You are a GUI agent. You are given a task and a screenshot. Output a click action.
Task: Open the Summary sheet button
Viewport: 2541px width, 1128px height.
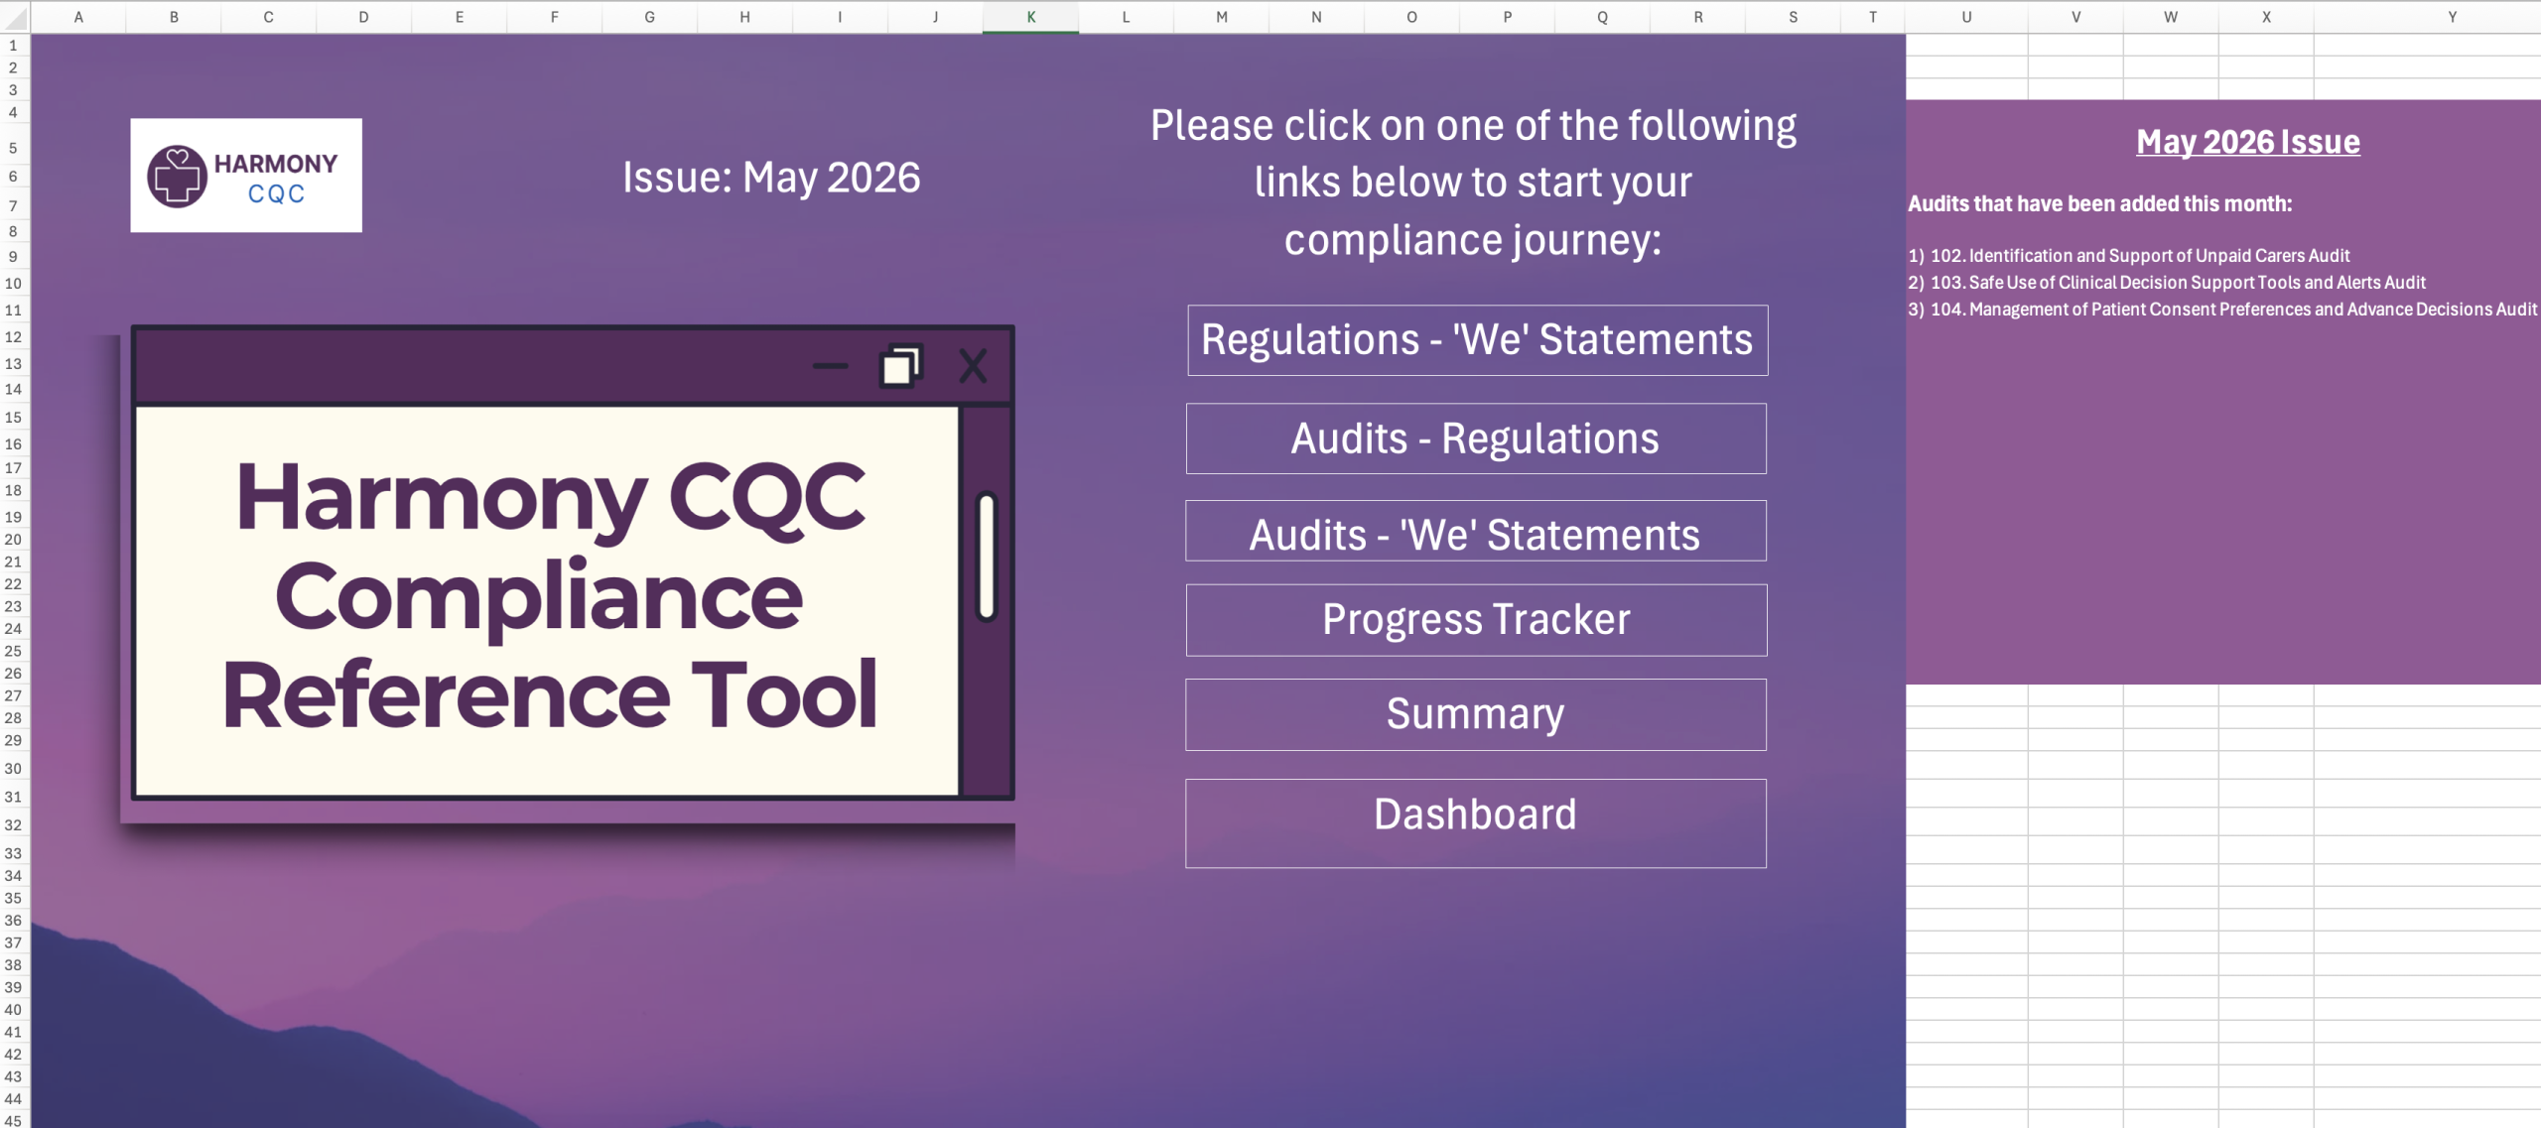[1476, 714]
